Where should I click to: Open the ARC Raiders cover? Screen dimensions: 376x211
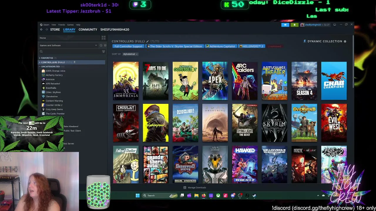(x=245, y=81)
